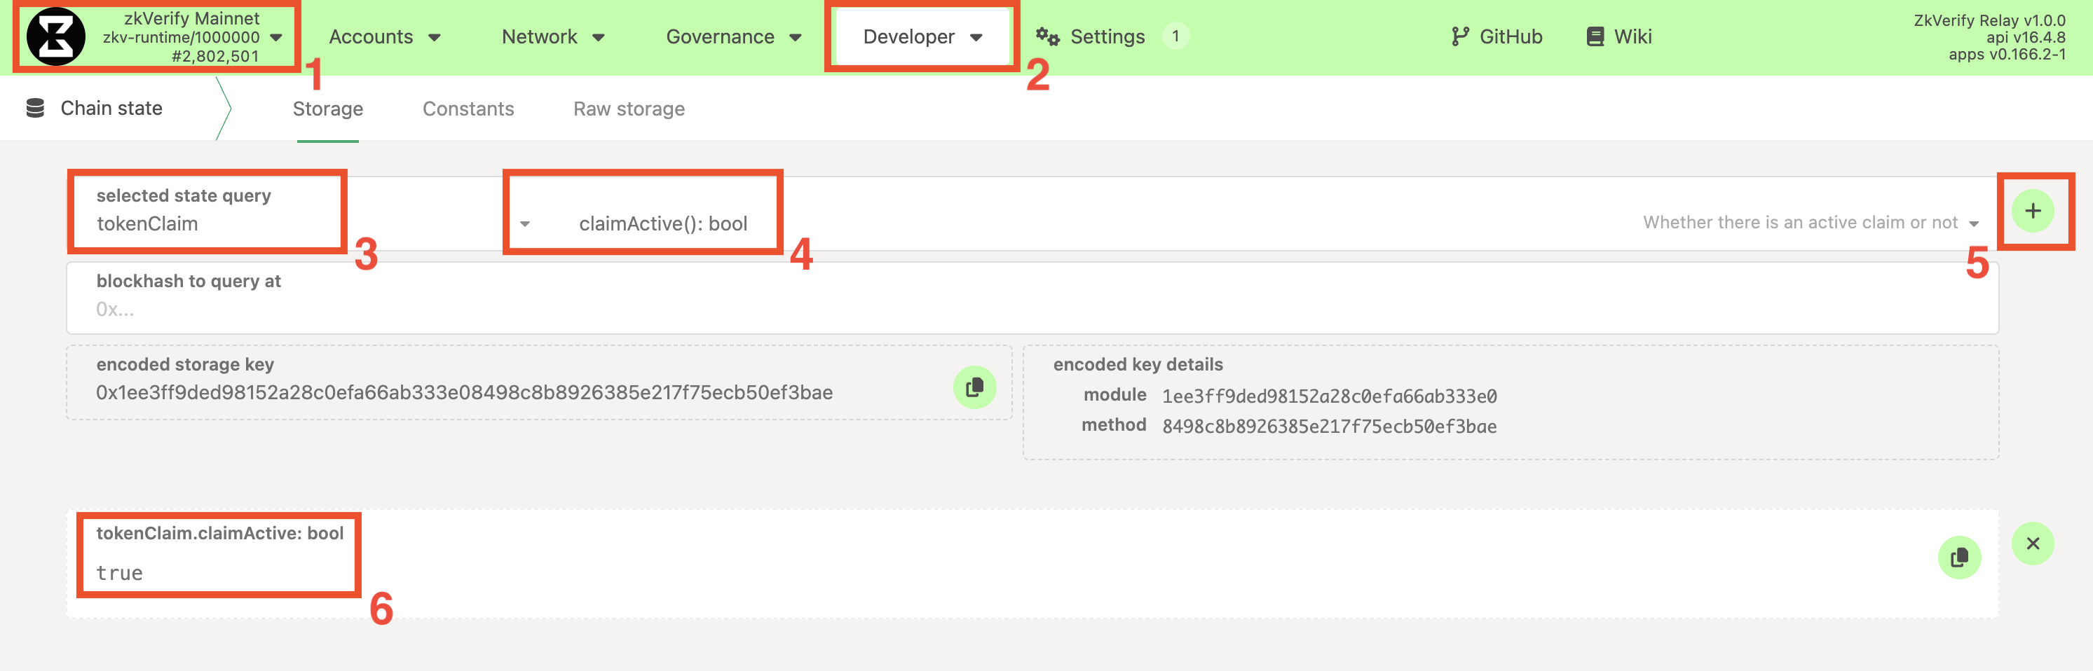The image size is (2093, 671).
Task: Click the Chain state database icon
Action: click(35, 108)
